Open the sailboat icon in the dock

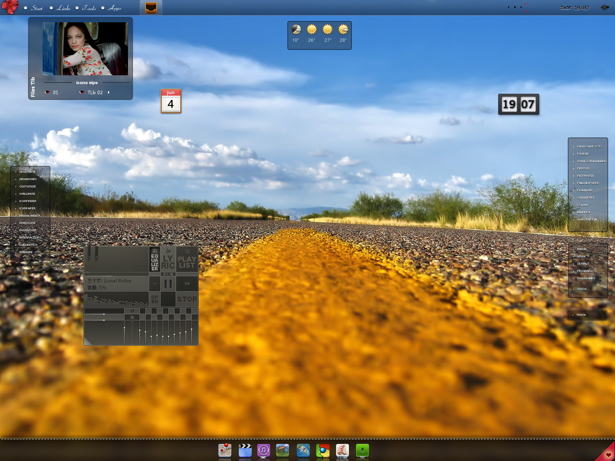pyautogui.click(x=342, y=450)
